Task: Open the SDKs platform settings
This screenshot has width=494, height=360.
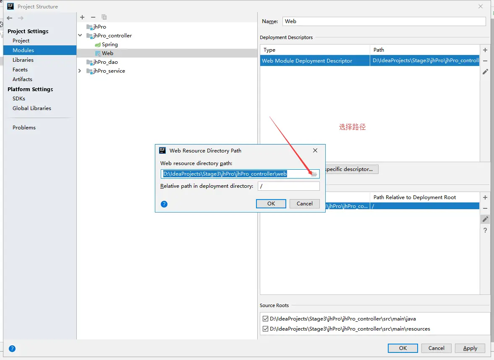Action: pyautogui.click(x=19, y=99)
